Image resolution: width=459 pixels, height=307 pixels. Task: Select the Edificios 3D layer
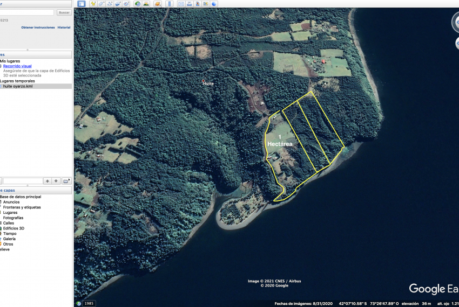click(14, 228)
